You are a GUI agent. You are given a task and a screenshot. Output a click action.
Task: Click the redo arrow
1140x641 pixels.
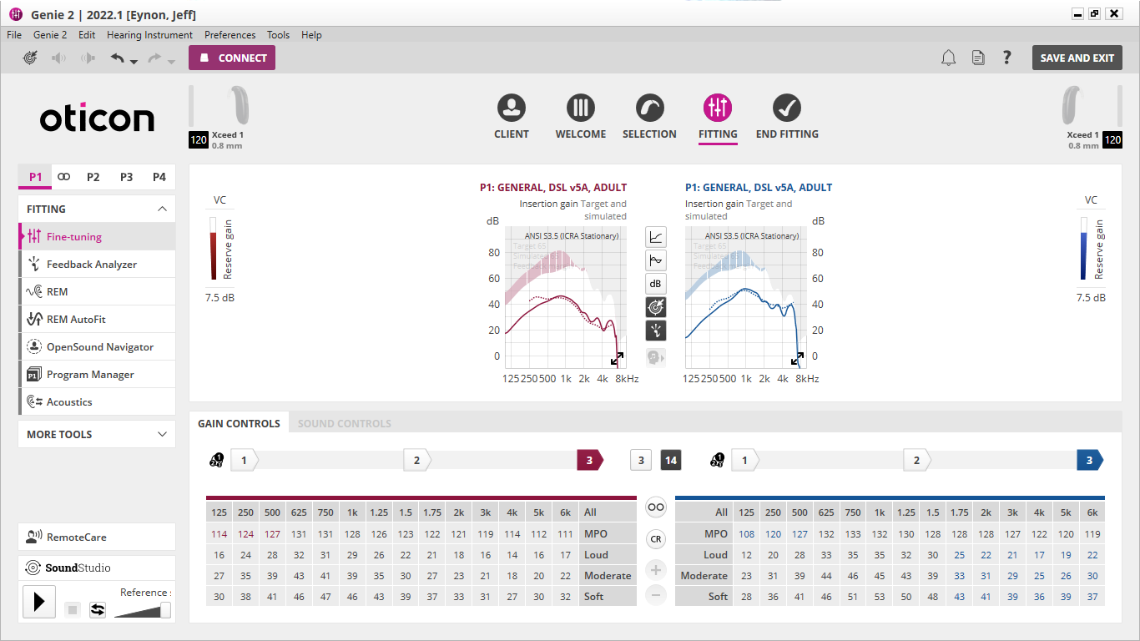coord(154,58)
